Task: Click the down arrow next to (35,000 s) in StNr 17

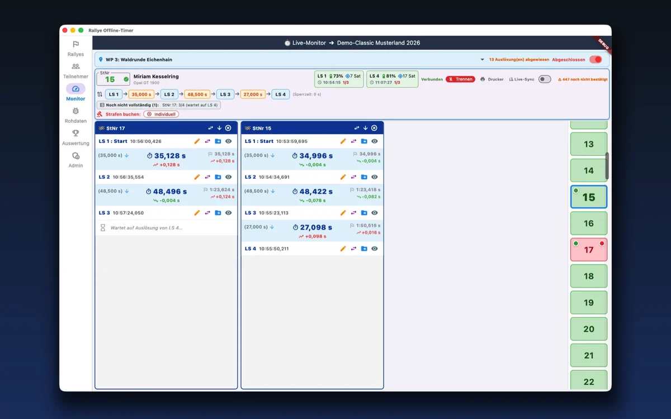Action: pyautogui.click(x=126, y=156)
